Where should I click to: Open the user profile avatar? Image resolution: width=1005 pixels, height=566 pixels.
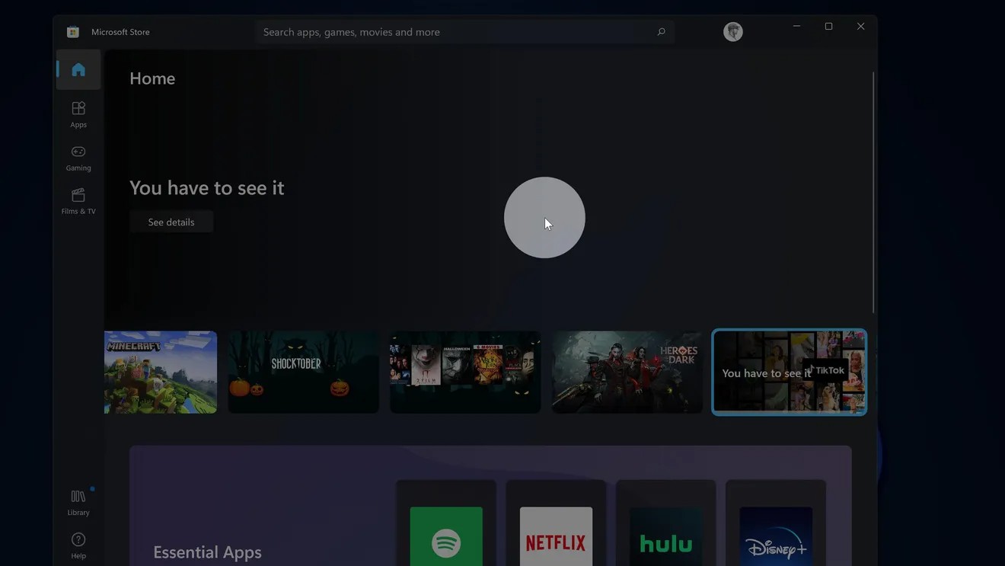coord(733,31)
